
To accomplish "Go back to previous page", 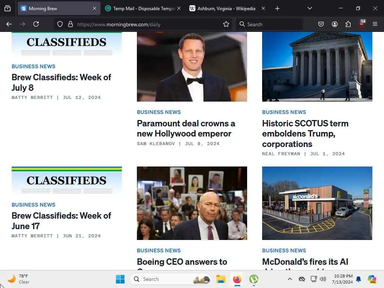I will click(9, 24).
